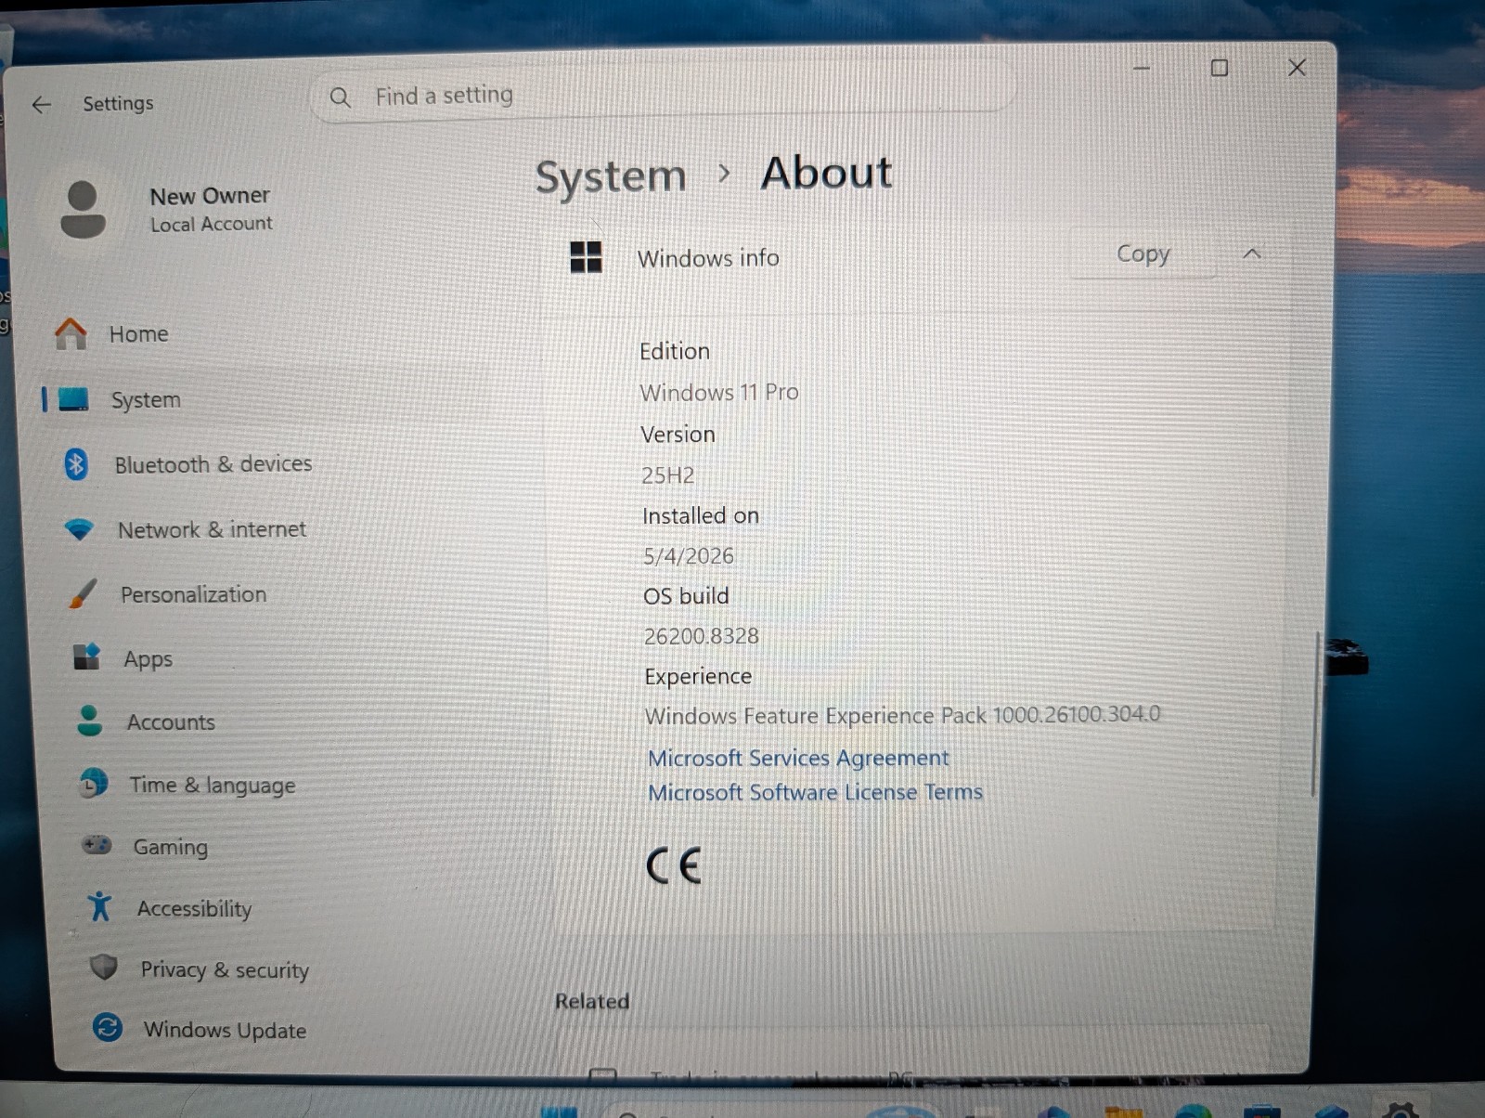Open Microsoft Services Agreement link

coord(798,758)
